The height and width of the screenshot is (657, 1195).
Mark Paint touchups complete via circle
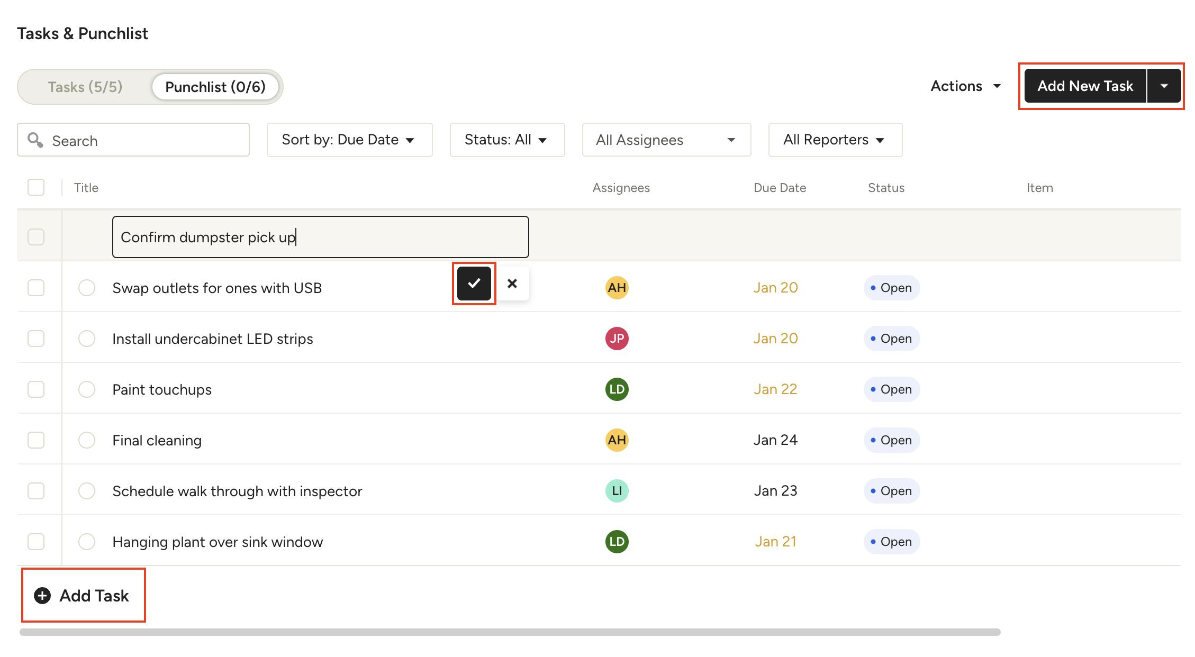tap(87, 389)
